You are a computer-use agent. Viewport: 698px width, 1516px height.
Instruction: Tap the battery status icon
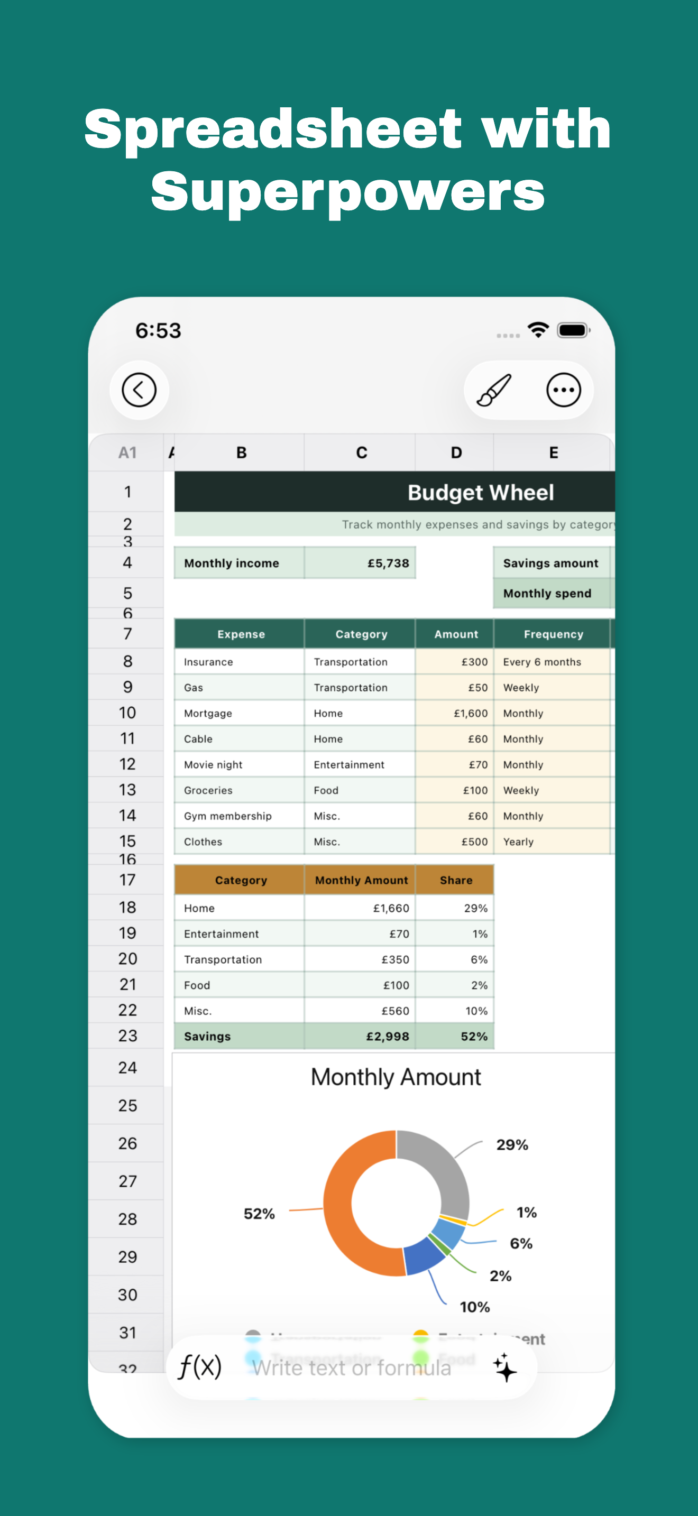pyautogui.click(x=574, y=330)
